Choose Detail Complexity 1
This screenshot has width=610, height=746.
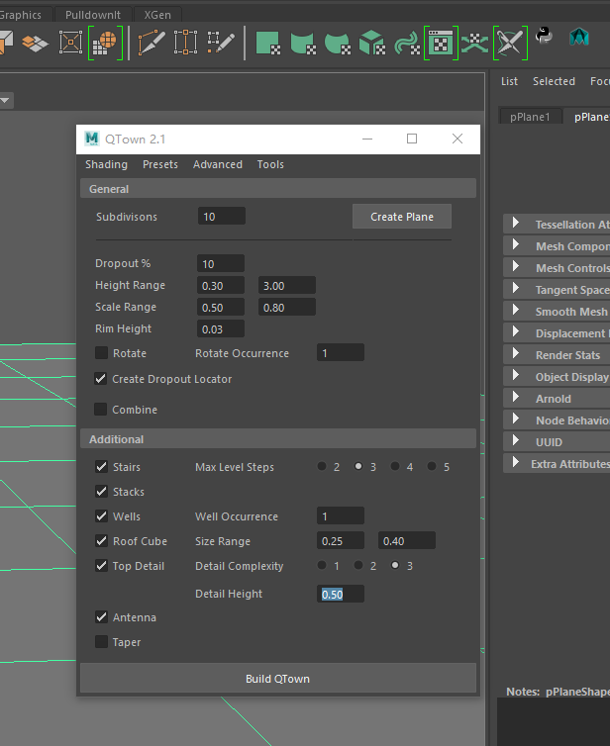pos(322,565)
